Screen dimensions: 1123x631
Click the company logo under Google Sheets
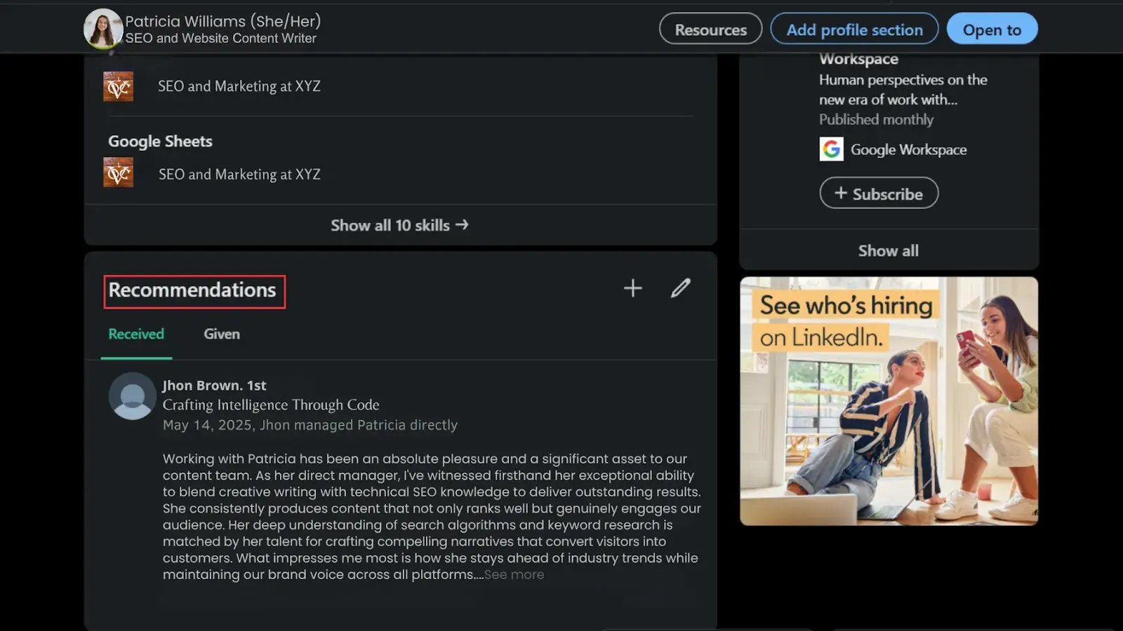(x=118, y=173)
